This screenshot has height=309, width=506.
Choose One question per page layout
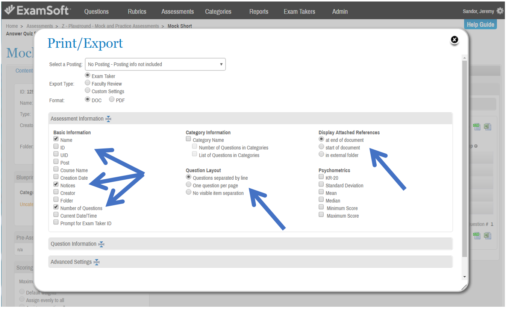189,185
